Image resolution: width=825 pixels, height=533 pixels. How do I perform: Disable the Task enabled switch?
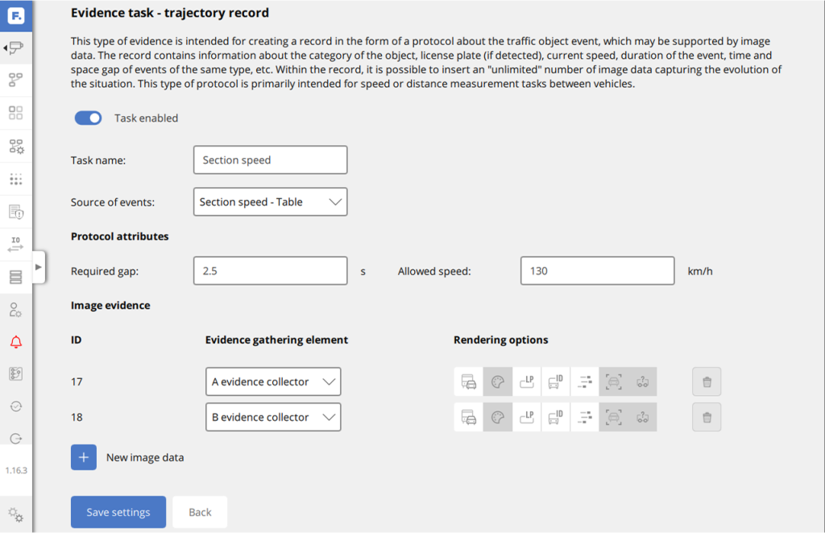[88, 118]
